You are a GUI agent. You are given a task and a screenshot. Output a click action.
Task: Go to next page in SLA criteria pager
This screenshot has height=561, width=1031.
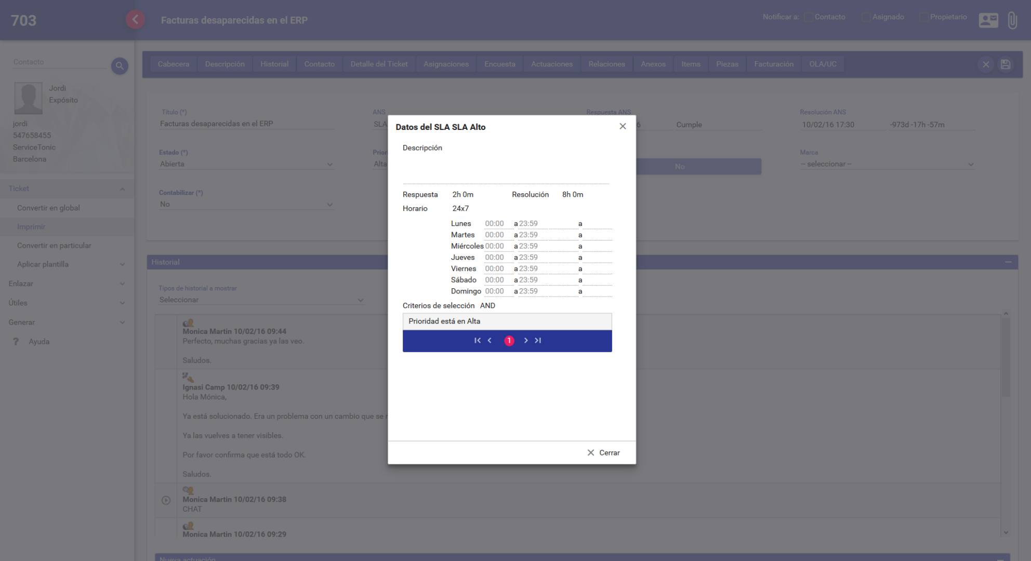pos(526,341)
